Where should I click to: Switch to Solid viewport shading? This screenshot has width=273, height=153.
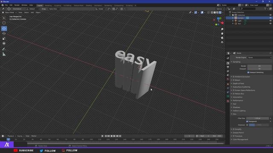pyautogui.click(x=215, y=12)
